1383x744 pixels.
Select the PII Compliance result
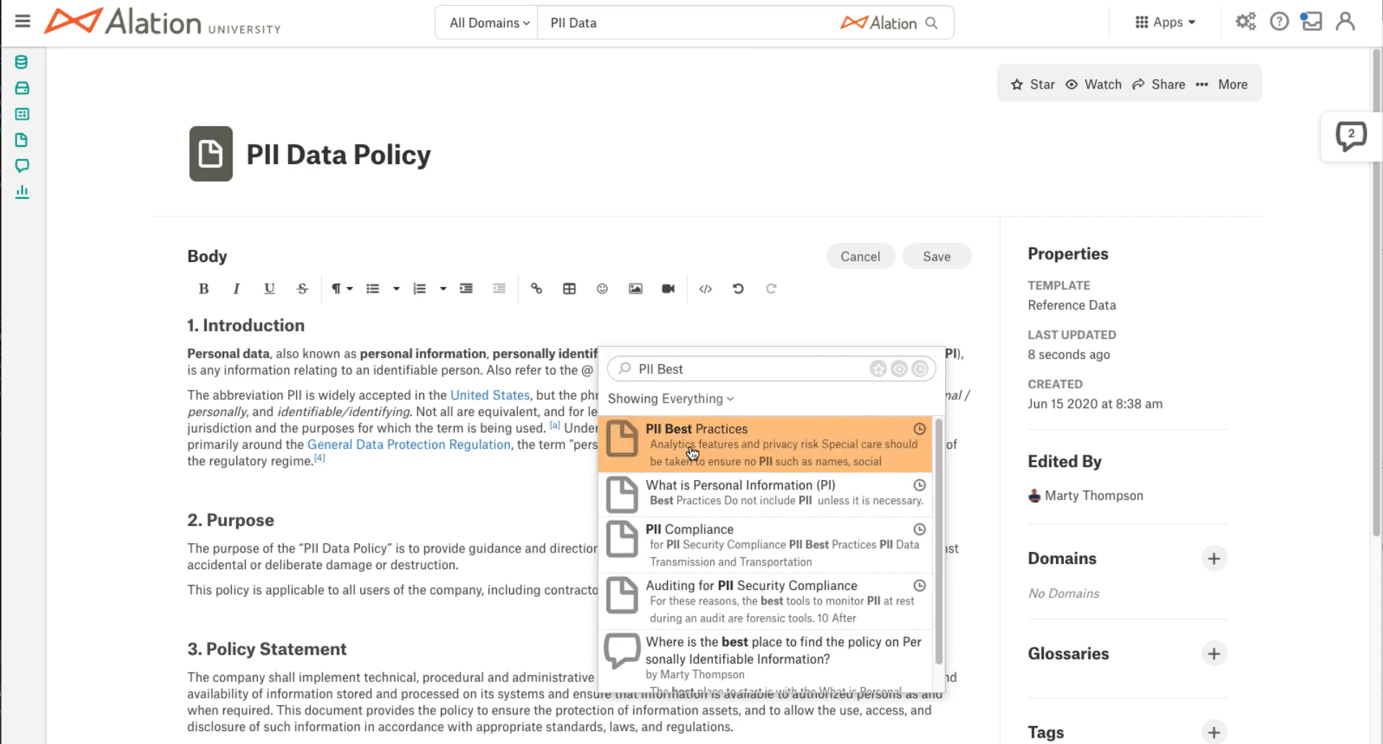coord(765,545)
